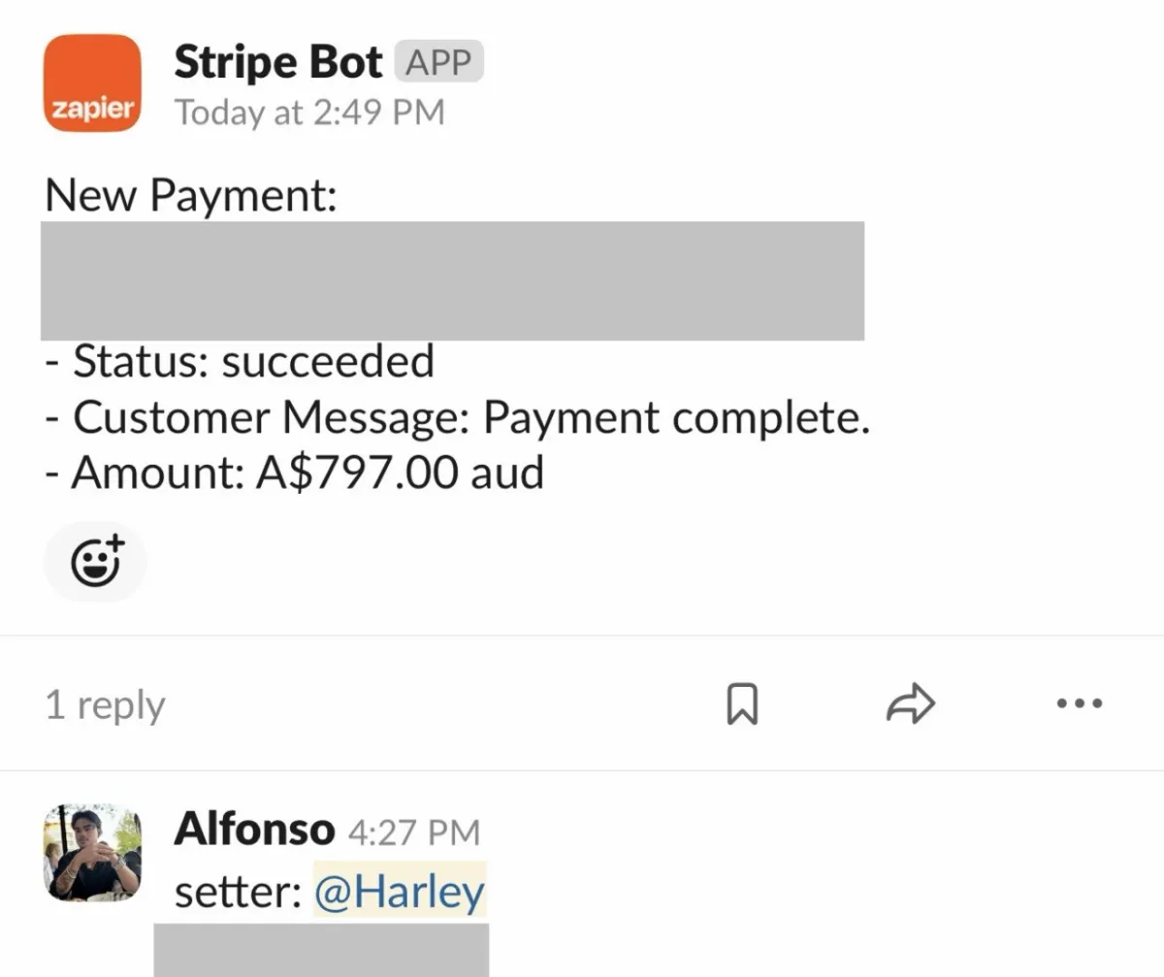Click the "setter:" text in Alfonso's reply
1164x977 pixels.
(x=238, y=892)
